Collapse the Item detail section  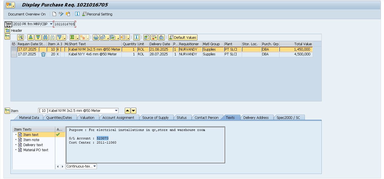point(7,111)
